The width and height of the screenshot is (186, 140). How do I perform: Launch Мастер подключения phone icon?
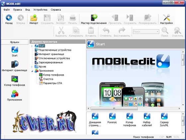(94, 18)
